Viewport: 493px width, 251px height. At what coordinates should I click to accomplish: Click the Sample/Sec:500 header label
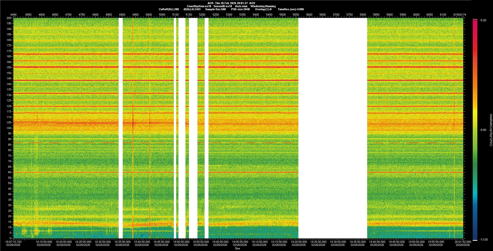tap(215, 9)
